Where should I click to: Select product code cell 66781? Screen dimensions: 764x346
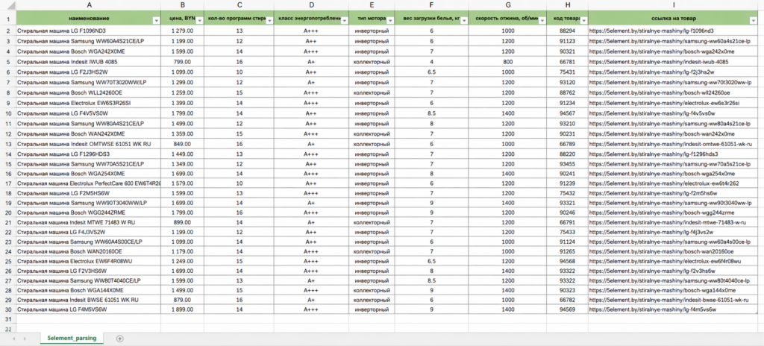coord(567,62)
